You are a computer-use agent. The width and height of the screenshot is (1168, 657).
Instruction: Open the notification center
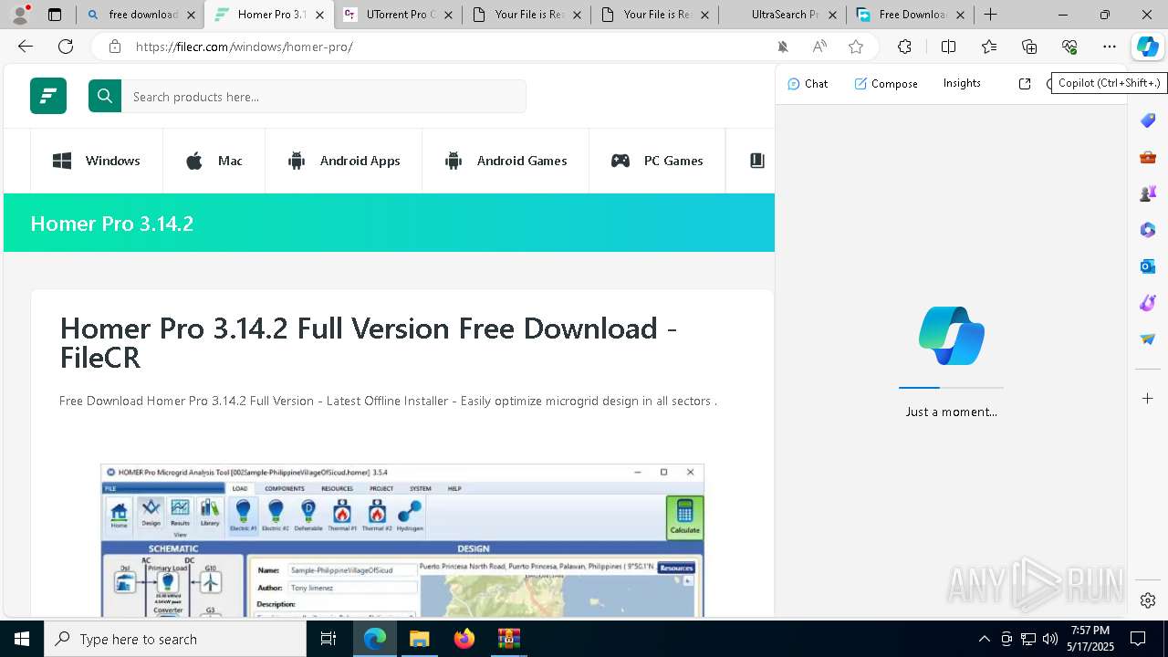(x=1139, y=639)
